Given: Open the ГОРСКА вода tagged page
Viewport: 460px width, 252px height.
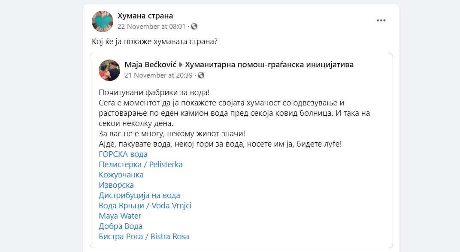Looking at the screenshot, I should pyautogui.click(x=123, y=154).
